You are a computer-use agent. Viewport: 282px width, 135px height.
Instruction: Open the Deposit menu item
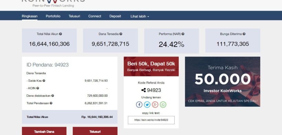click(x=115, y=16)
